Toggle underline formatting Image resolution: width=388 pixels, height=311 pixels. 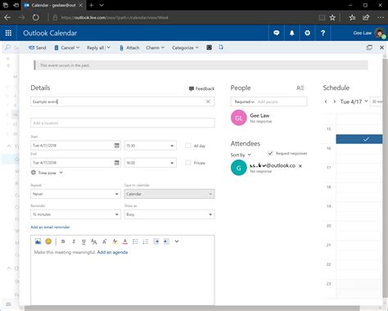(83, 241)
